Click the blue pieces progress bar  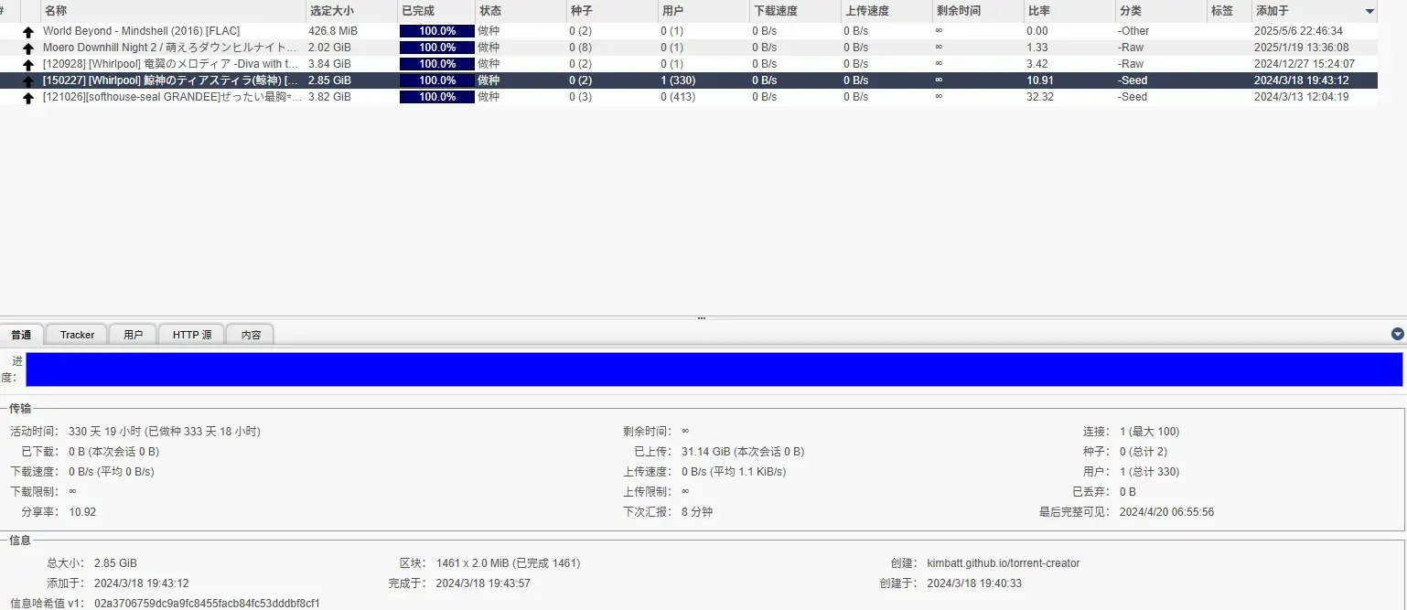tap(714, 369)
